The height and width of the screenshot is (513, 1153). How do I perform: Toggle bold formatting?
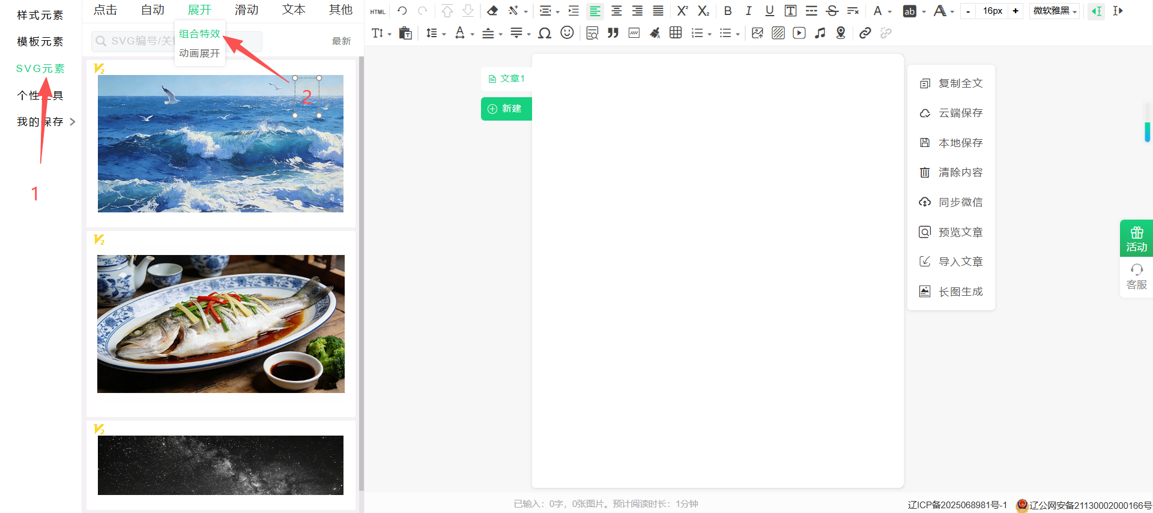[x=728, y=11]
